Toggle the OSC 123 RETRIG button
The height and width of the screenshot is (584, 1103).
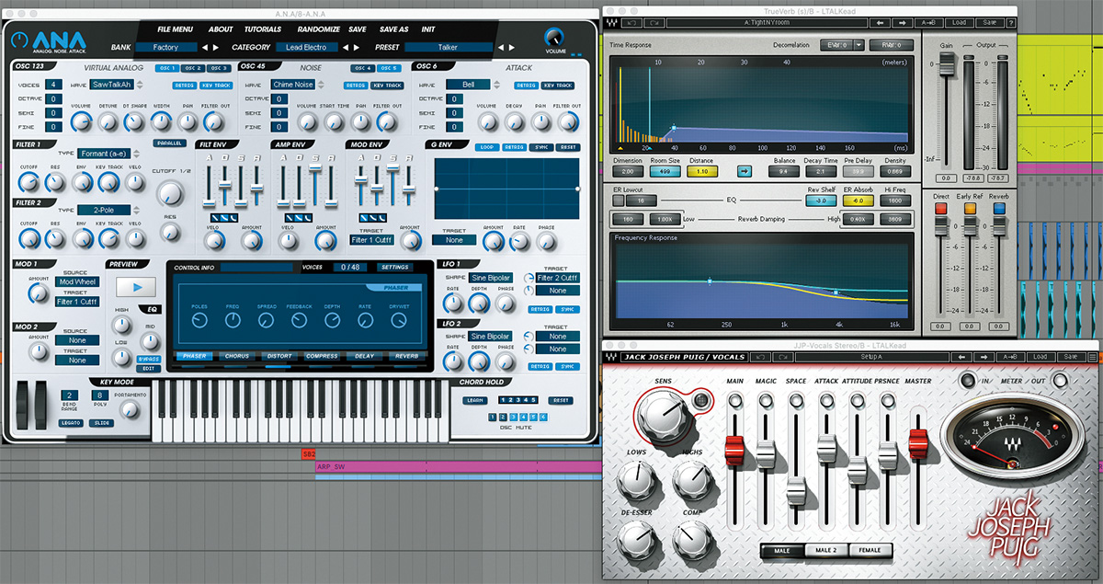point(183,85)
